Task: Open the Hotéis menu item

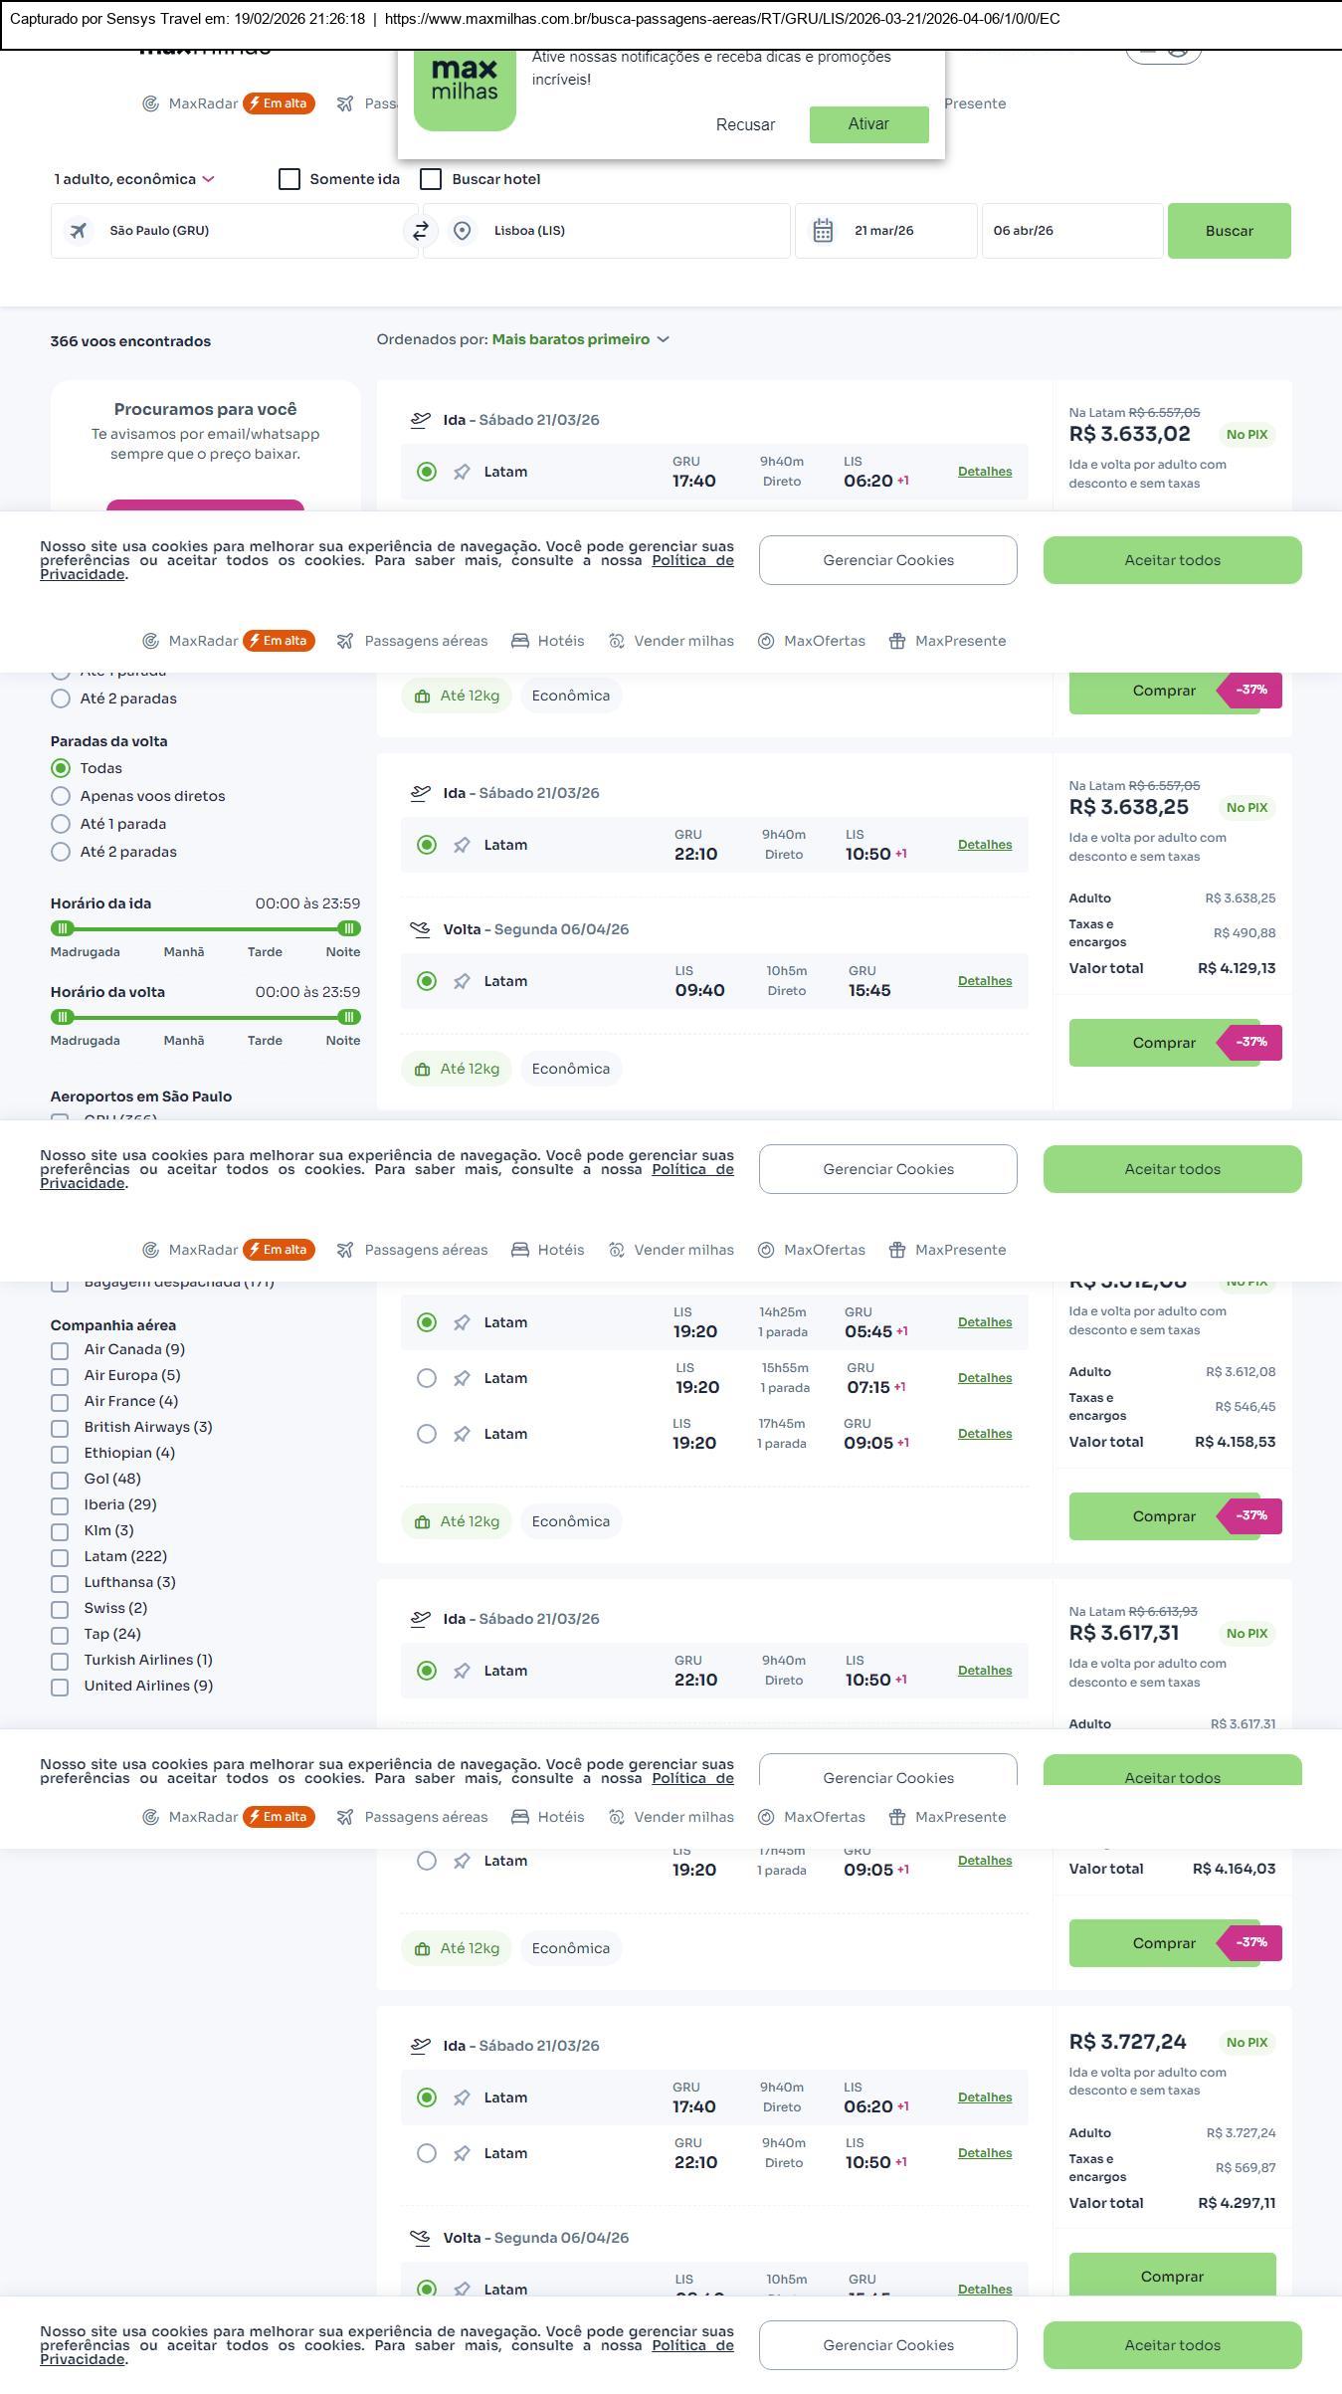Action: pos(548,641)
